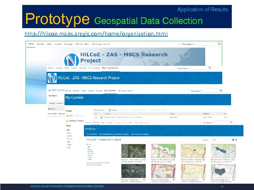Open the zshitaye (Home) folder
254x190 pixels.
75,121
